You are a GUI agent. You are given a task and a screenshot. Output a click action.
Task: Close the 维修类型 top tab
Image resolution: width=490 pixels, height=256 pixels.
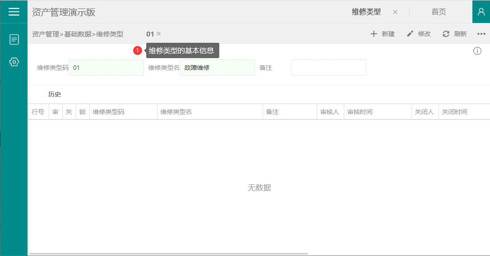(395, 12)
